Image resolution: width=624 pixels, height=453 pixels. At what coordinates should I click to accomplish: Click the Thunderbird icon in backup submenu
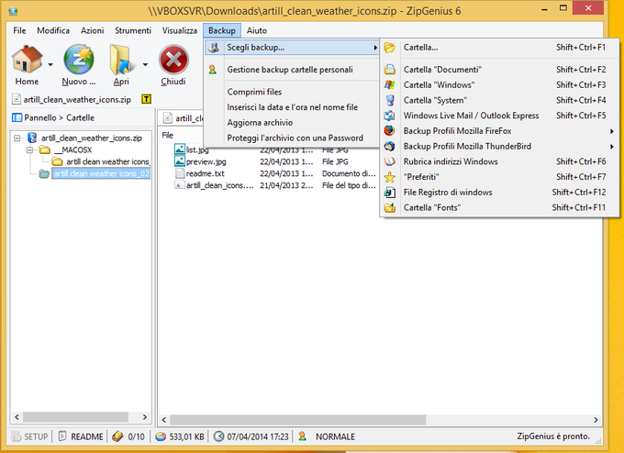point(390,146)
